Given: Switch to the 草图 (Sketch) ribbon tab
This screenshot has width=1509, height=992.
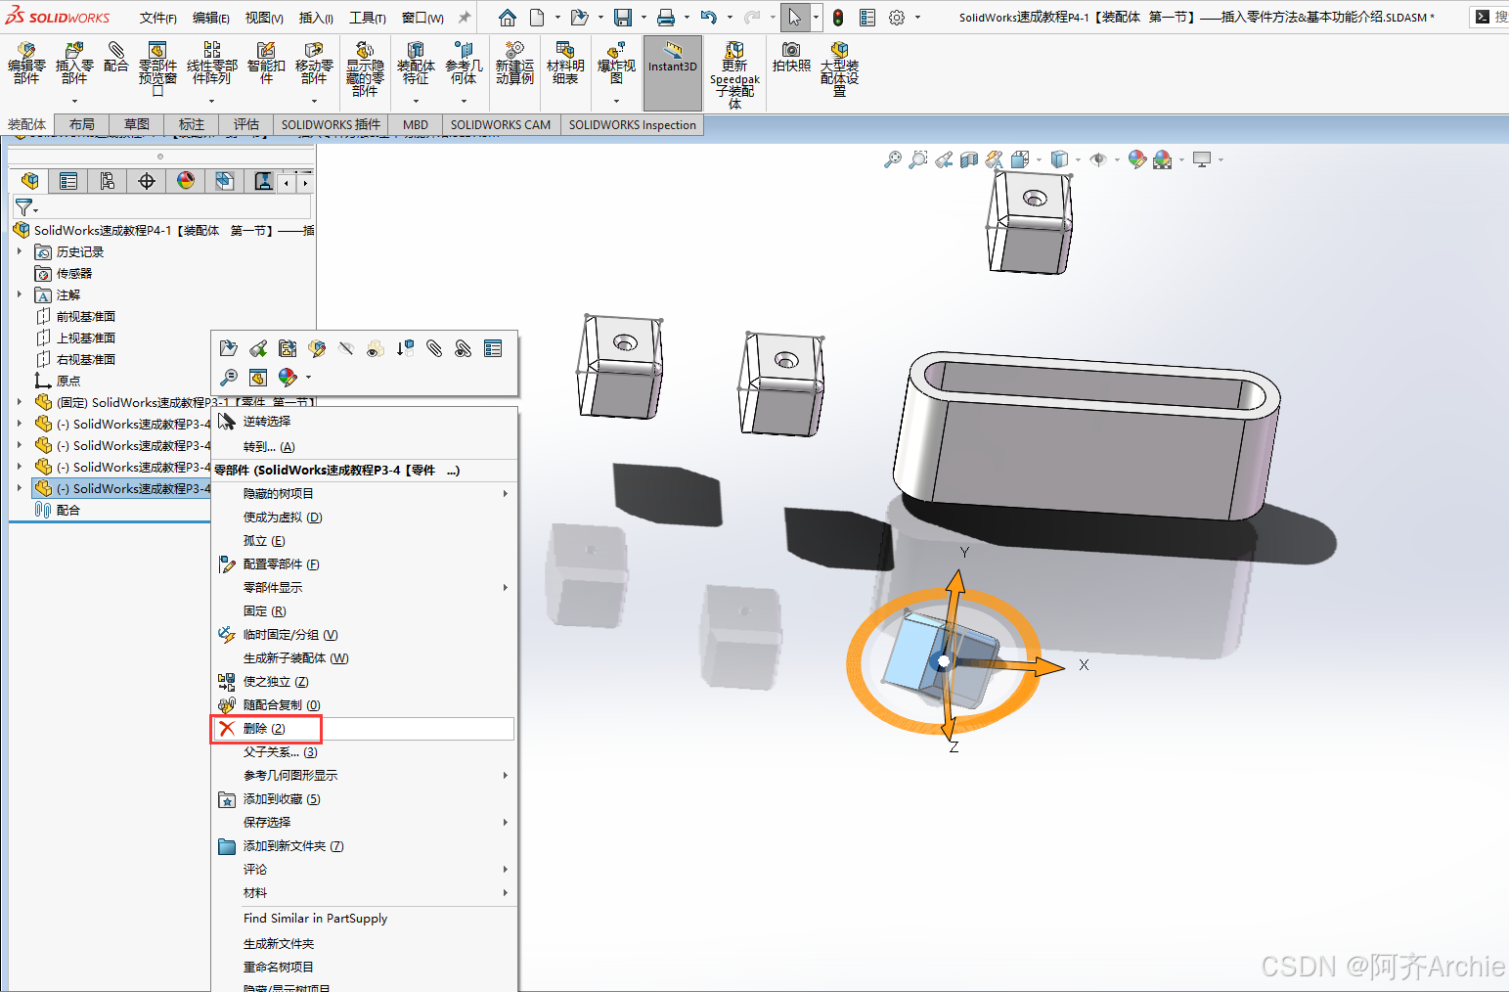Looking at the screenshot, I should pos(137,124).
